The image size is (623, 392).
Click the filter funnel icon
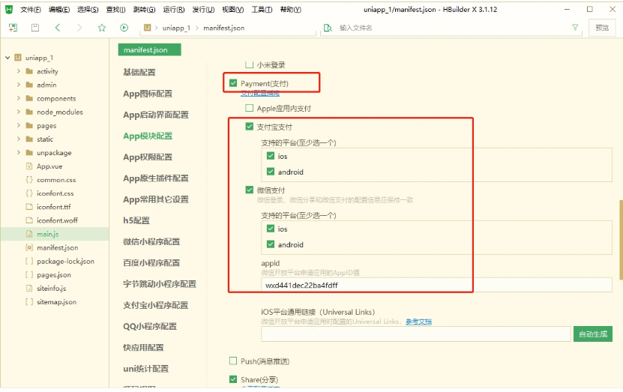(575, 28)
